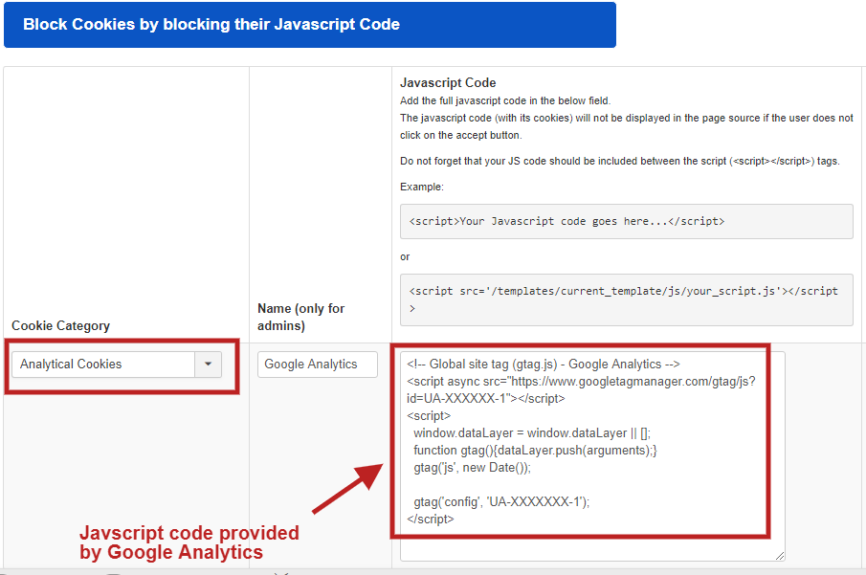The image size is (866, 575).
Task: Click the 'Cookie Category' column heading
Action: tap(60, 325)
